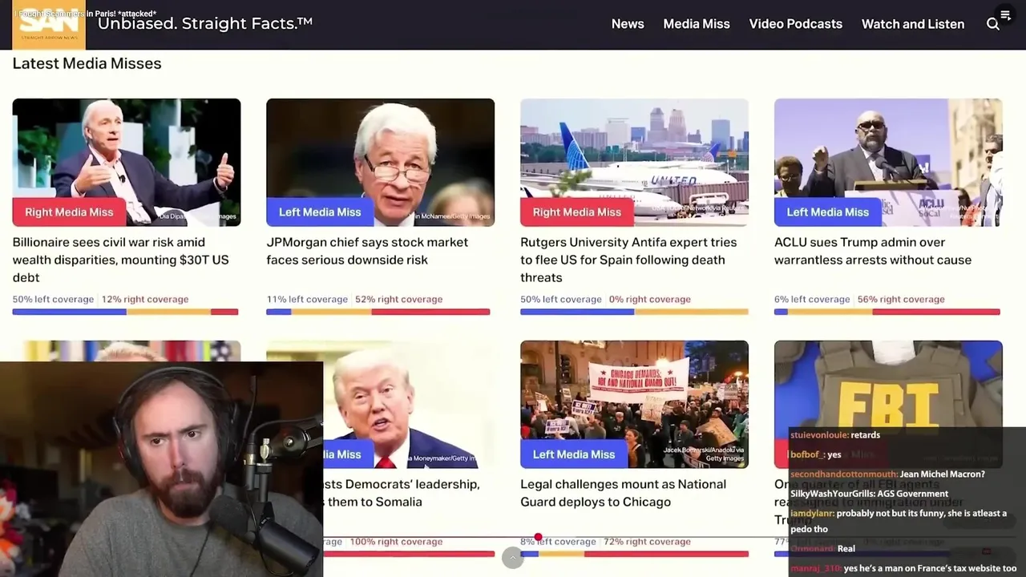
Task: Click the '6% left coverage' text
Action: (x=812, y=299)
